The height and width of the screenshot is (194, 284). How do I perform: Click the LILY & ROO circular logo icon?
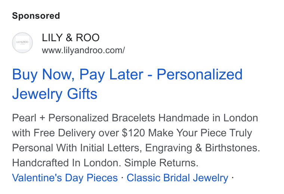click(x=22, y=43)
